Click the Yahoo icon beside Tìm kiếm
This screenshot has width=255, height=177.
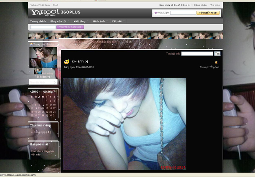(156, 13)
